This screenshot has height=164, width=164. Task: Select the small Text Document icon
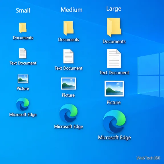(23, 54)
